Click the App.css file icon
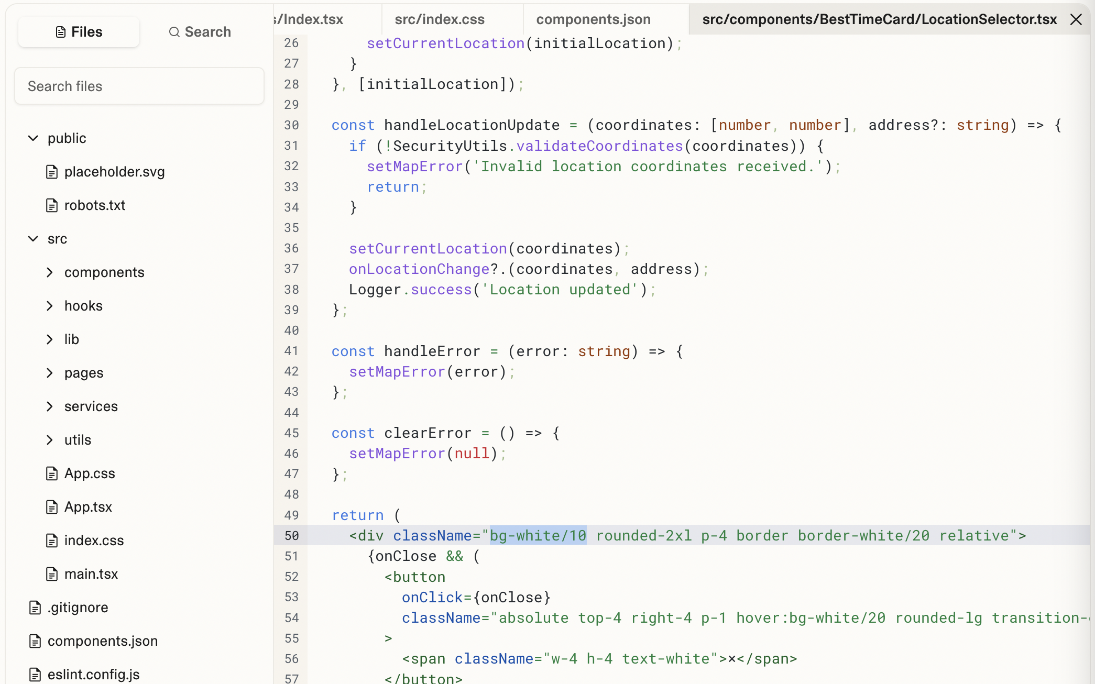This screenshot has width=1095, height=684. coord(52,473)
